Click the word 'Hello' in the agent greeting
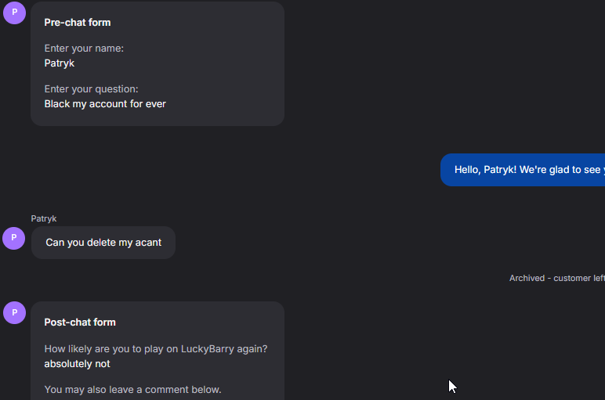This screenshot has height=400, width=605. point(466,170)
